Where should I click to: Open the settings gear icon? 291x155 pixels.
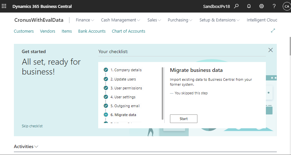pyautogui.click(x=262, y=6)
